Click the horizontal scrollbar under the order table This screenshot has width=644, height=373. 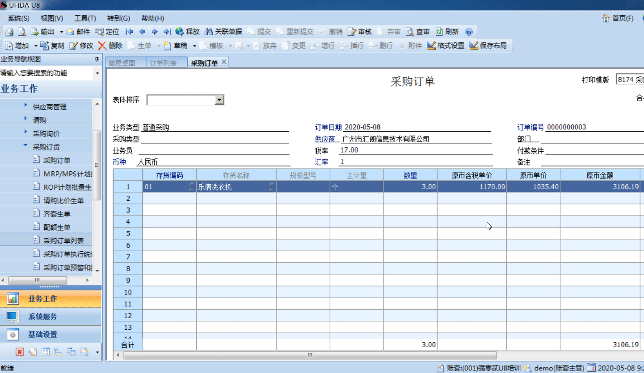click(310, 355)
